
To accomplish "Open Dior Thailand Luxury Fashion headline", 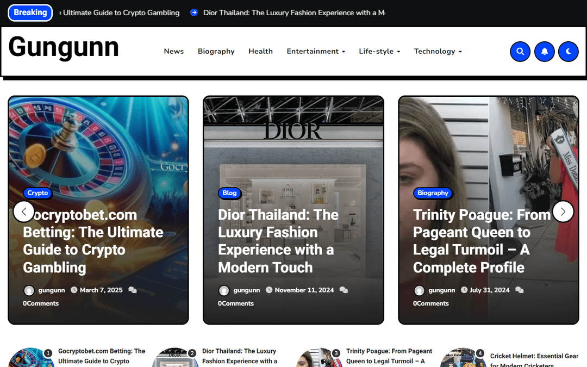I will [x=278, y=241].
